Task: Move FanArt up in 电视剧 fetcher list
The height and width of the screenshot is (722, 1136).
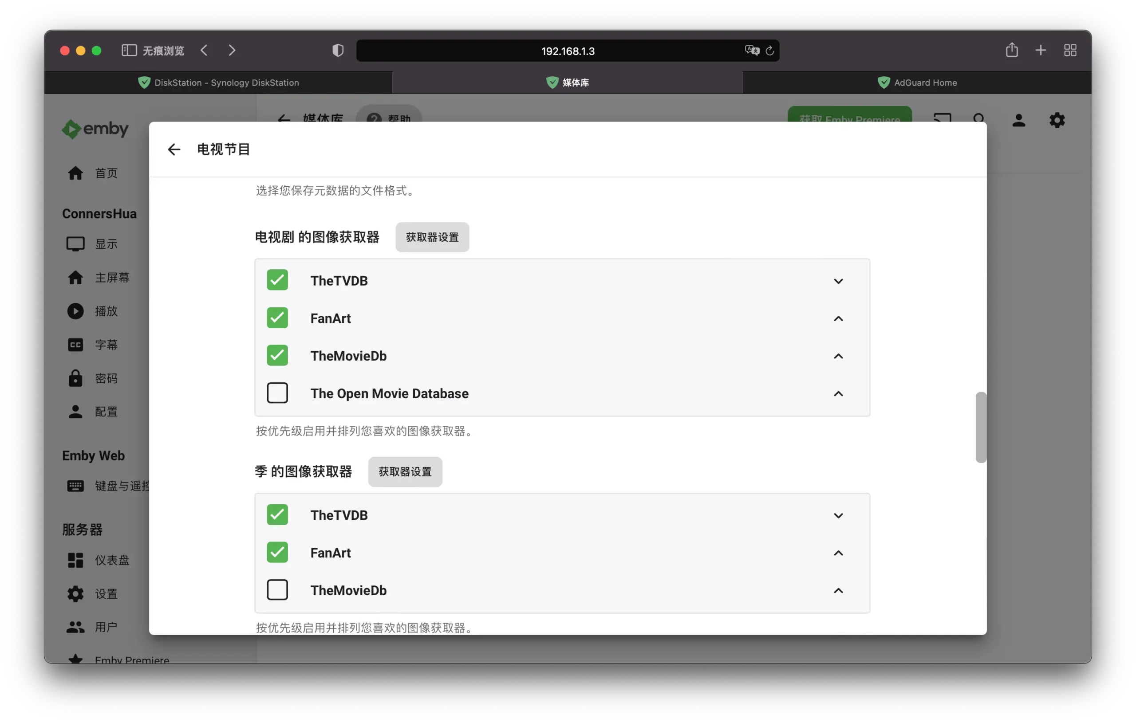Action: [838, 319]
